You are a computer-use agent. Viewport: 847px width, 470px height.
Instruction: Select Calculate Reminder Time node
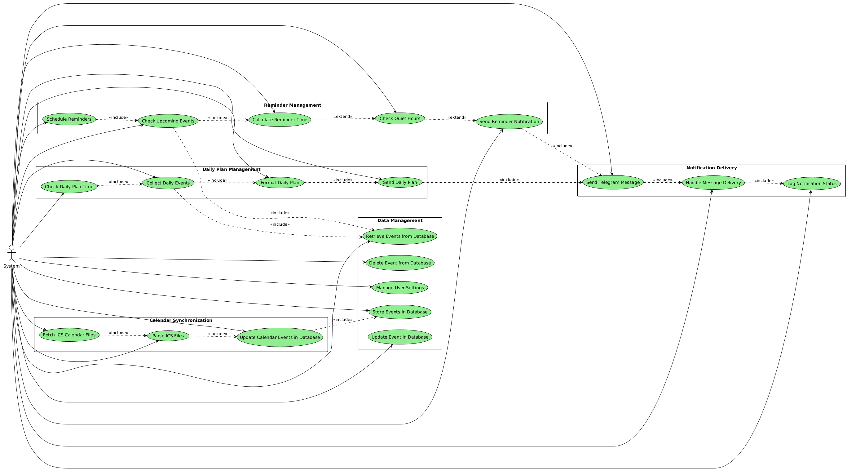[x=280, y=120]
